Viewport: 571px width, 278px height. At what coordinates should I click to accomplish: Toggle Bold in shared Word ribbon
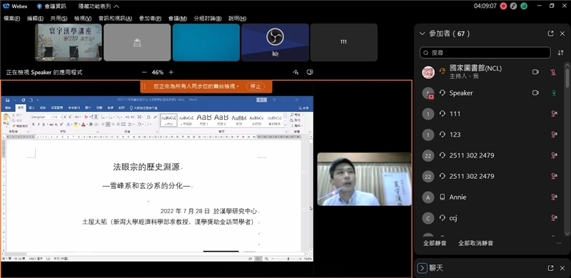click(33, 125)
